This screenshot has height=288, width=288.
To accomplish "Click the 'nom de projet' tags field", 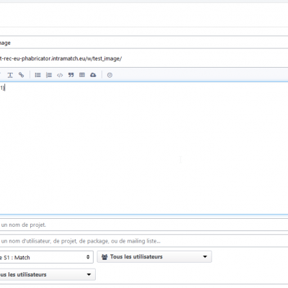I will point(144,225).
